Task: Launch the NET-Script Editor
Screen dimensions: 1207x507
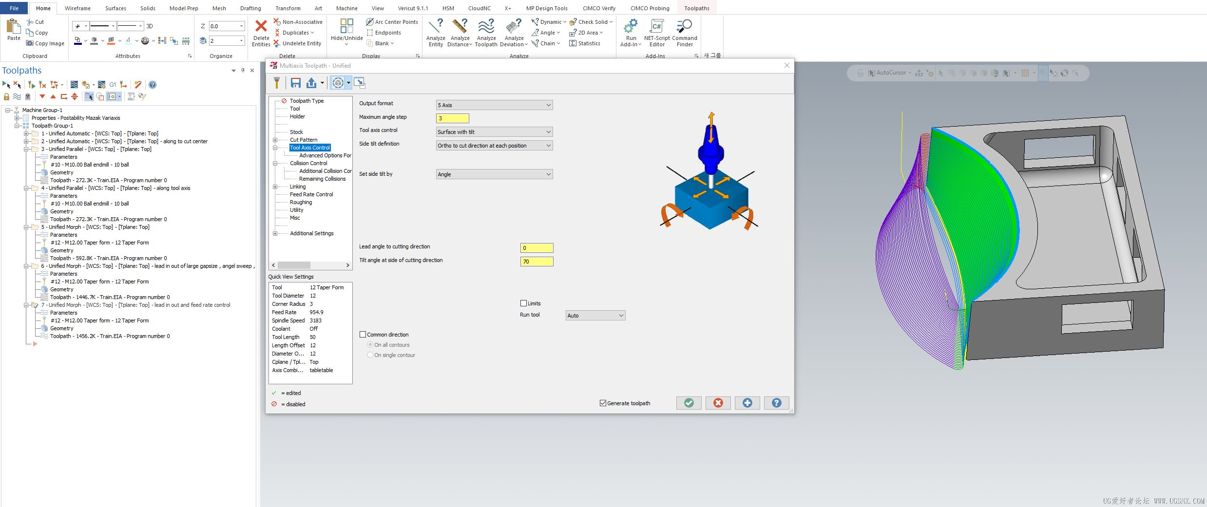Action: [656, 27]
